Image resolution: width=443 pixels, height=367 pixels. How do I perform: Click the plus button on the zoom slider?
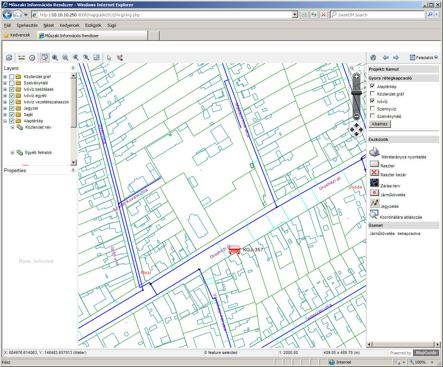coord(357,77)
